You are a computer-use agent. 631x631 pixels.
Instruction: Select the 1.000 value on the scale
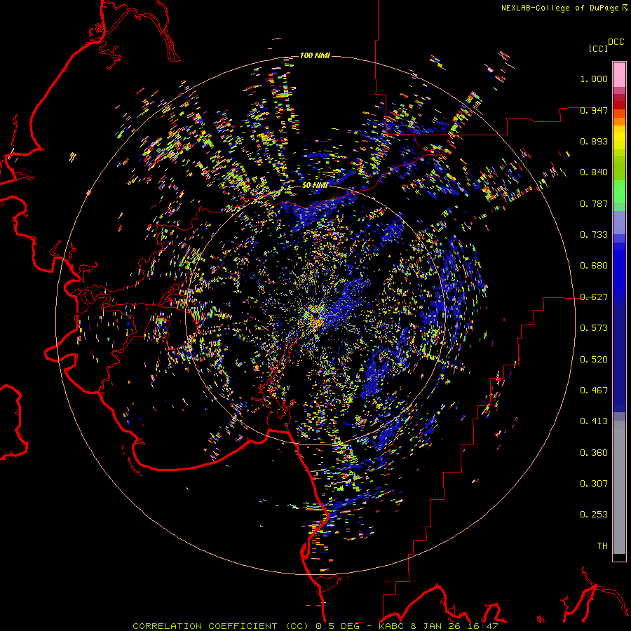tap(594, 79)
